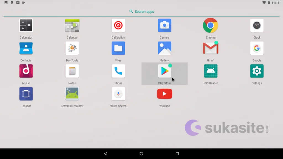Click the Wi-Fi status icon
The height and width of the screenshot is (159, 283).
click(x=264, y=3)
